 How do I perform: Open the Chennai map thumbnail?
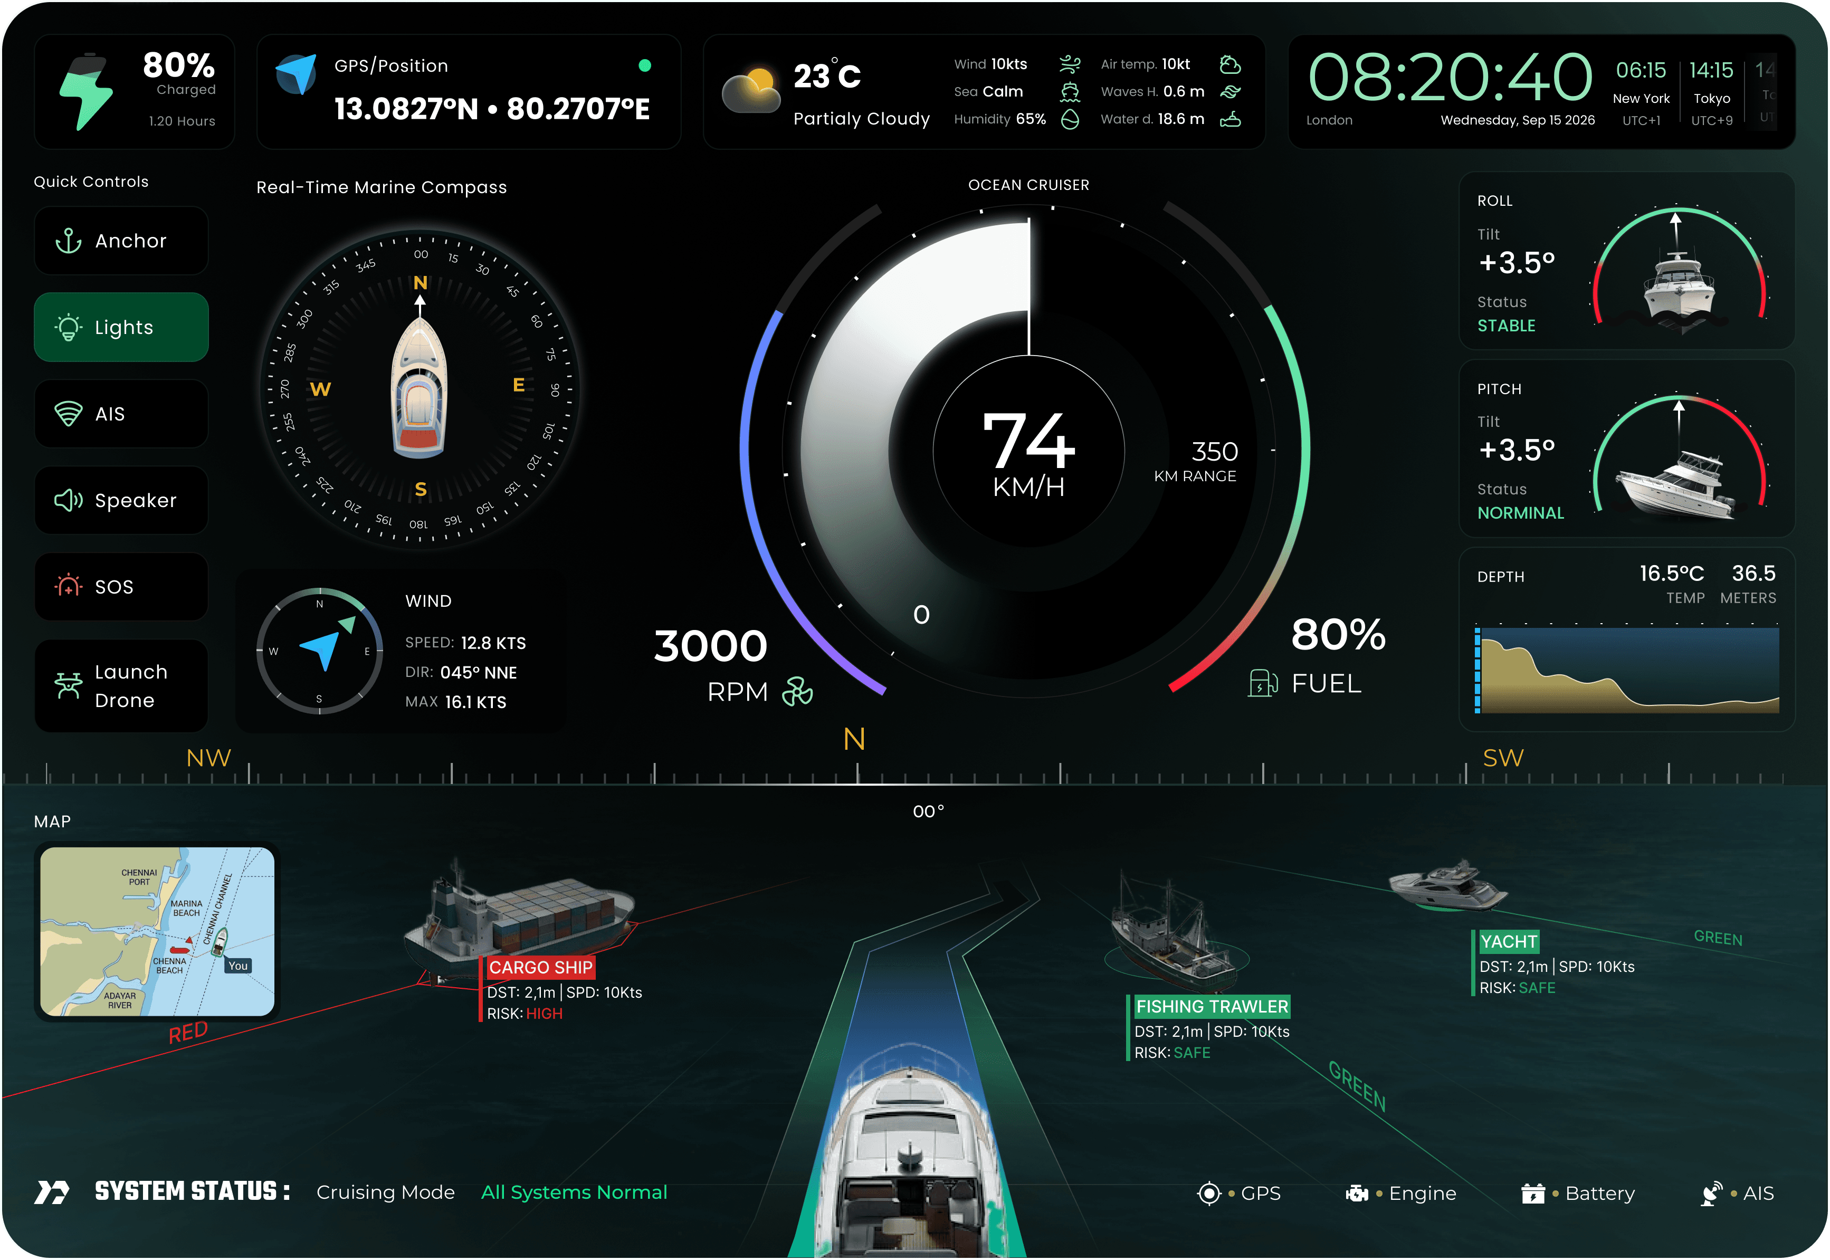(157, 932)
